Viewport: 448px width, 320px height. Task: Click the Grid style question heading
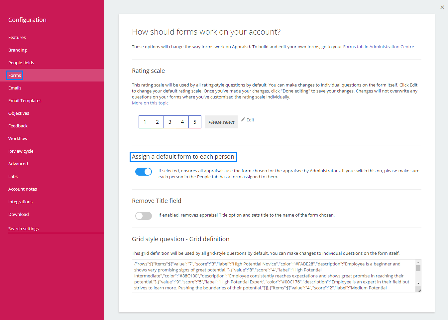pos(180,239)
